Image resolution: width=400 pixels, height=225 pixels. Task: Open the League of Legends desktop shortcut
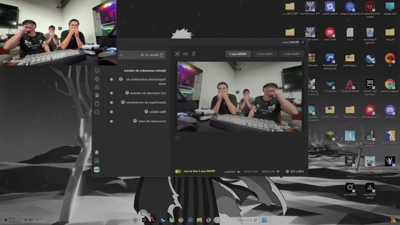coord(370,139)
